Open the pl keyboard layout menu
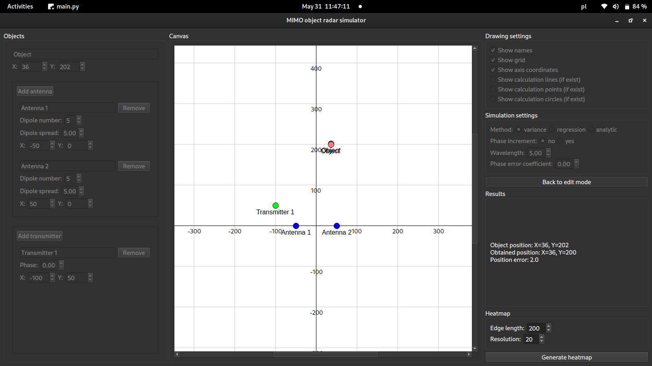The height and width of the screenshot is (366, 652). tap(584, 7)
